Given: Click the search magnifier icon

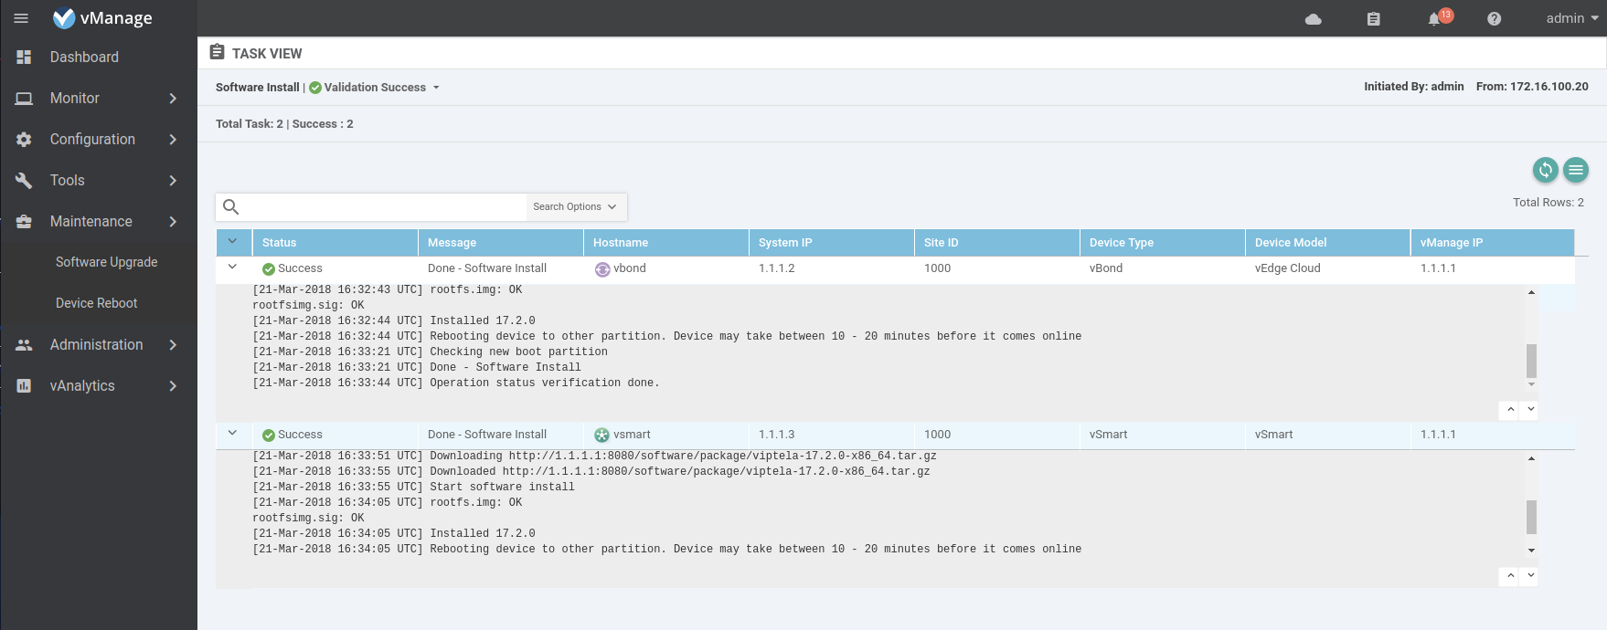Looking at the screenshot, I should pyautogui.click(x=231, y=207).
